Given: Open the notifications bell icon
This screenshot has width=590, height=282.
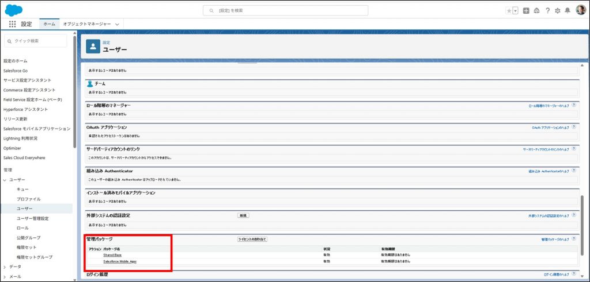Looking at the screenshot, I should click(567, 10).
